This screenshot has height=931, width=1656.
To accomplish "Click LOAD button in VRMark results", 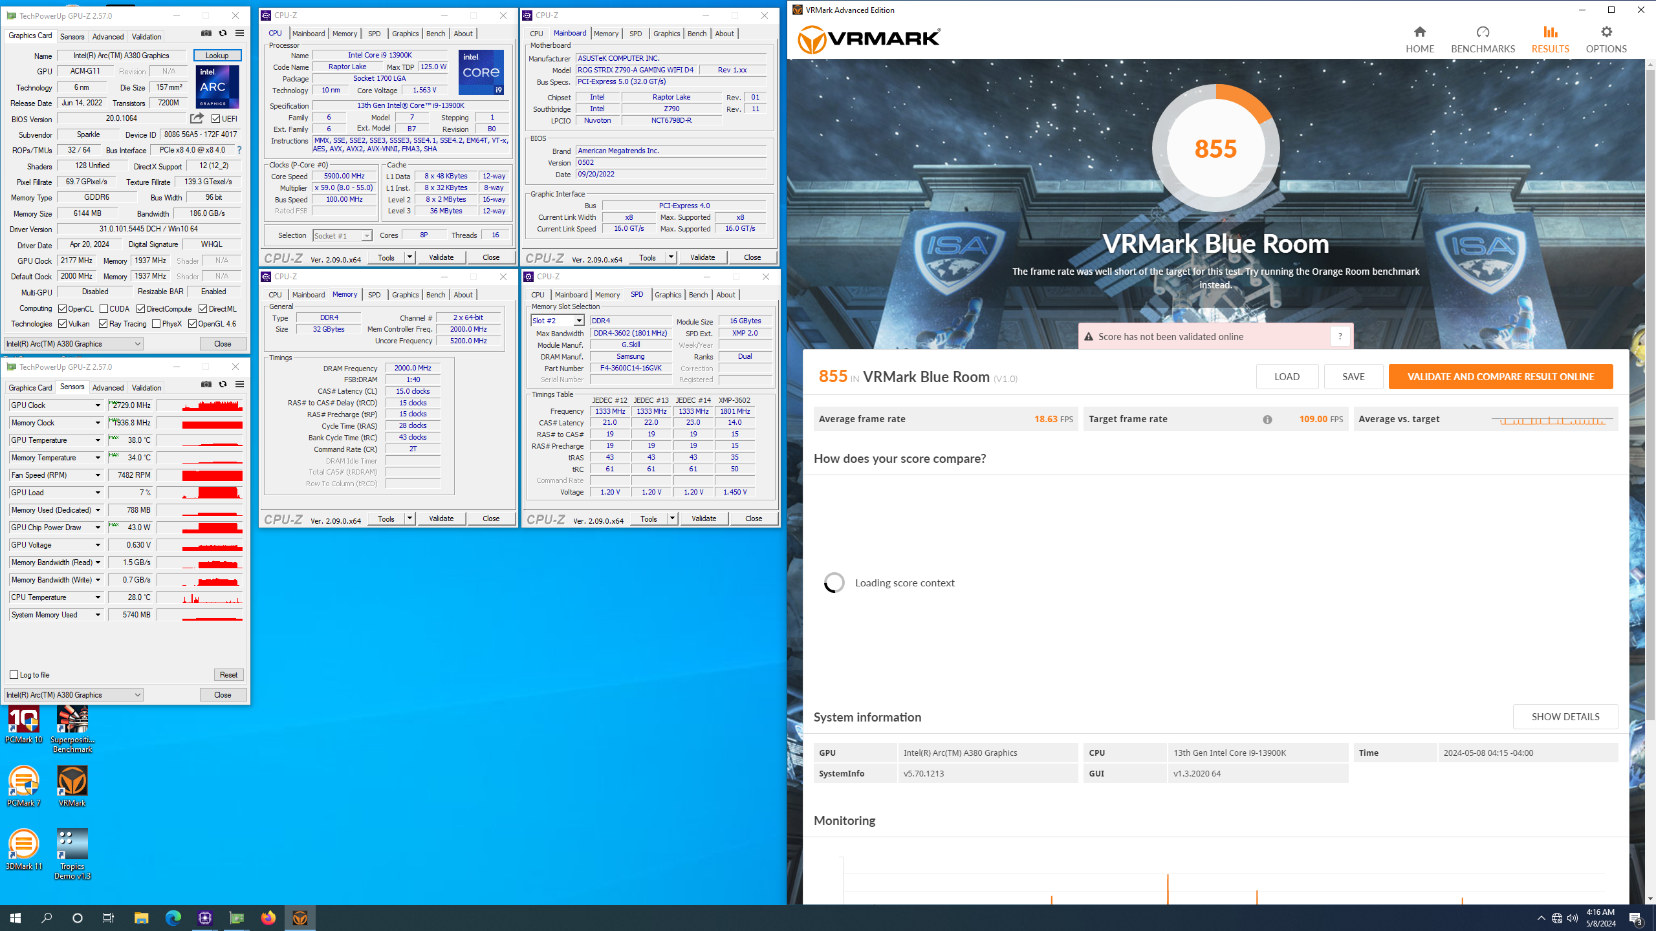I will pos(1287,376).
